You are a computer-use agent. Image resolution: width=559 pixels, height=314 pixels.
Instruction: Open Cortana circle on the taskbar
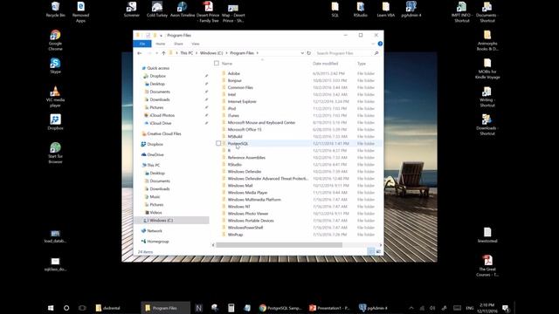[x=66, y=308]
